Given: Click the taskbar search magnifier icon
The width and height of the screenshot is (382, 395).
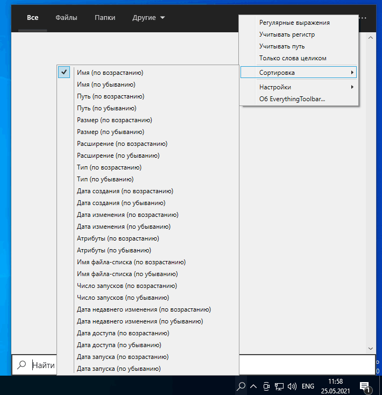Looking at the screenshot, I should [241, 386].
